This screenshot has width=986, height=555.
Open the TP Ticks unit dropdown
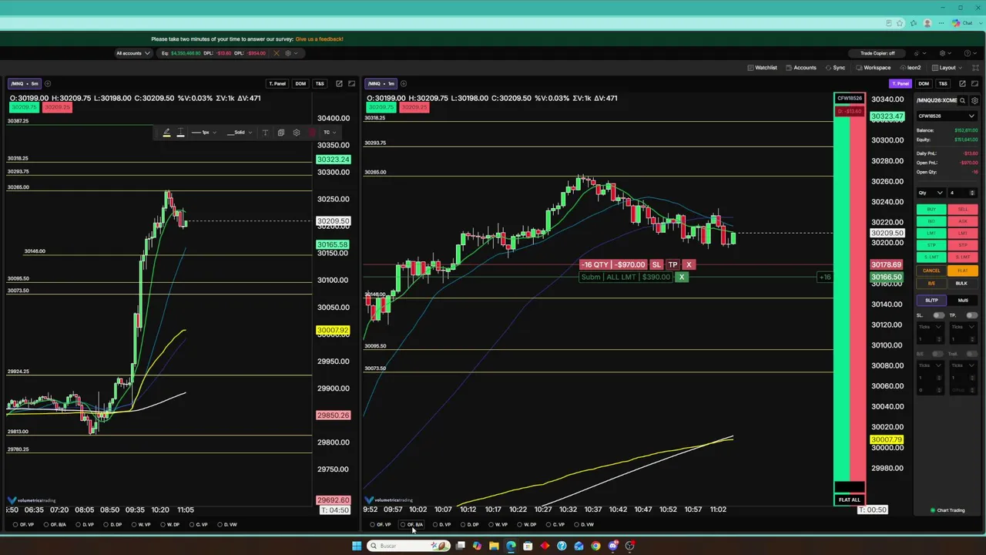[964, 327]
